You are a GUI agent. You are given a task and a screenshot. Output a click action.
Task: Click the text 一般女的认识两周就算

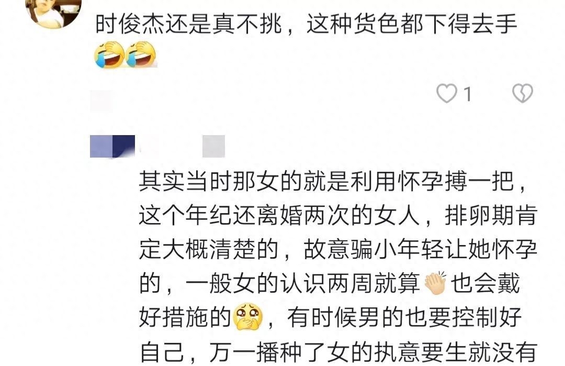[302, 283]
